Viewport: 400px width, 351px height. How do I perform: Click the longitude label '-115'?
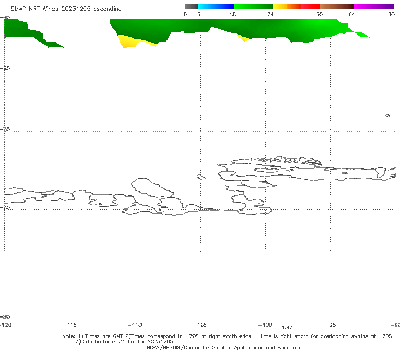[x=70, y=325]
